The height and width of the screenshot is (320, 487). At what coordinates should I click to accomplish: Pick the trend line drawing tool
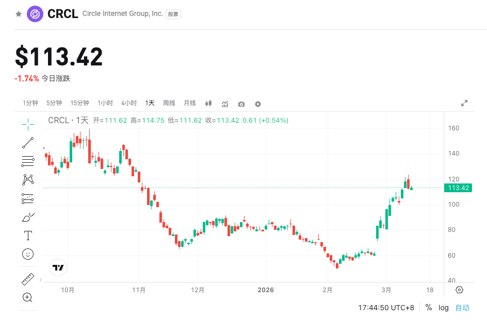27,143
